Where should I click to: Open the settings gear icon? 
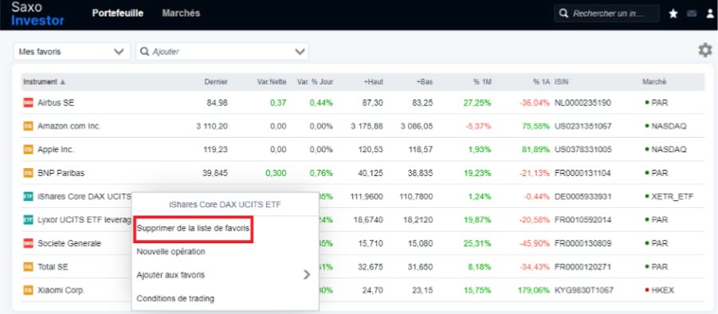point(704,50)
